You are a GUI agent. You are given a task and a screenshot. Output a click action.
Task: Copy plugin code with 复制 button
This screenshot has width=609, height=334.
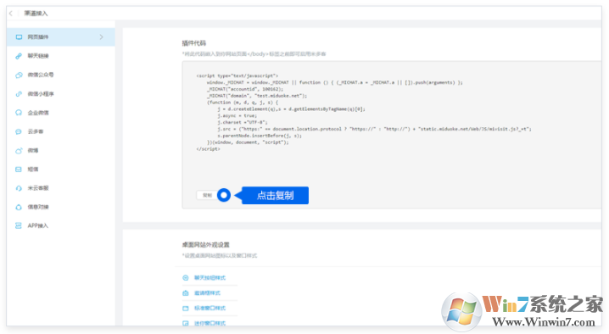[208, 195]
